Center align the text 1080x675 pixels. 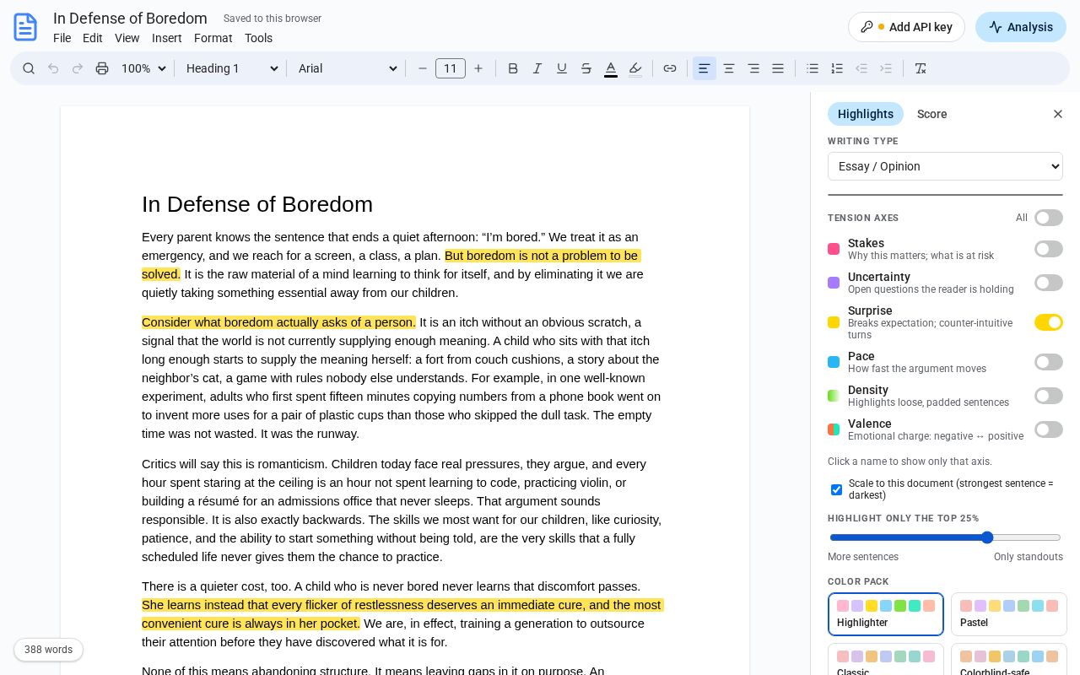click(729, 68)
